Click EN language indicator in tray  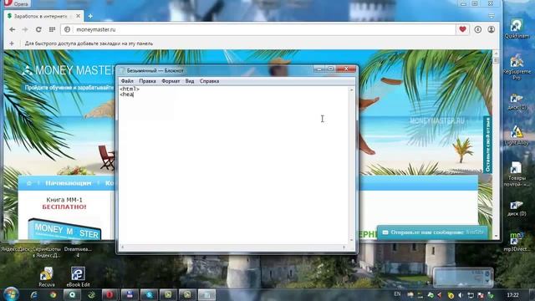(398, 293)
